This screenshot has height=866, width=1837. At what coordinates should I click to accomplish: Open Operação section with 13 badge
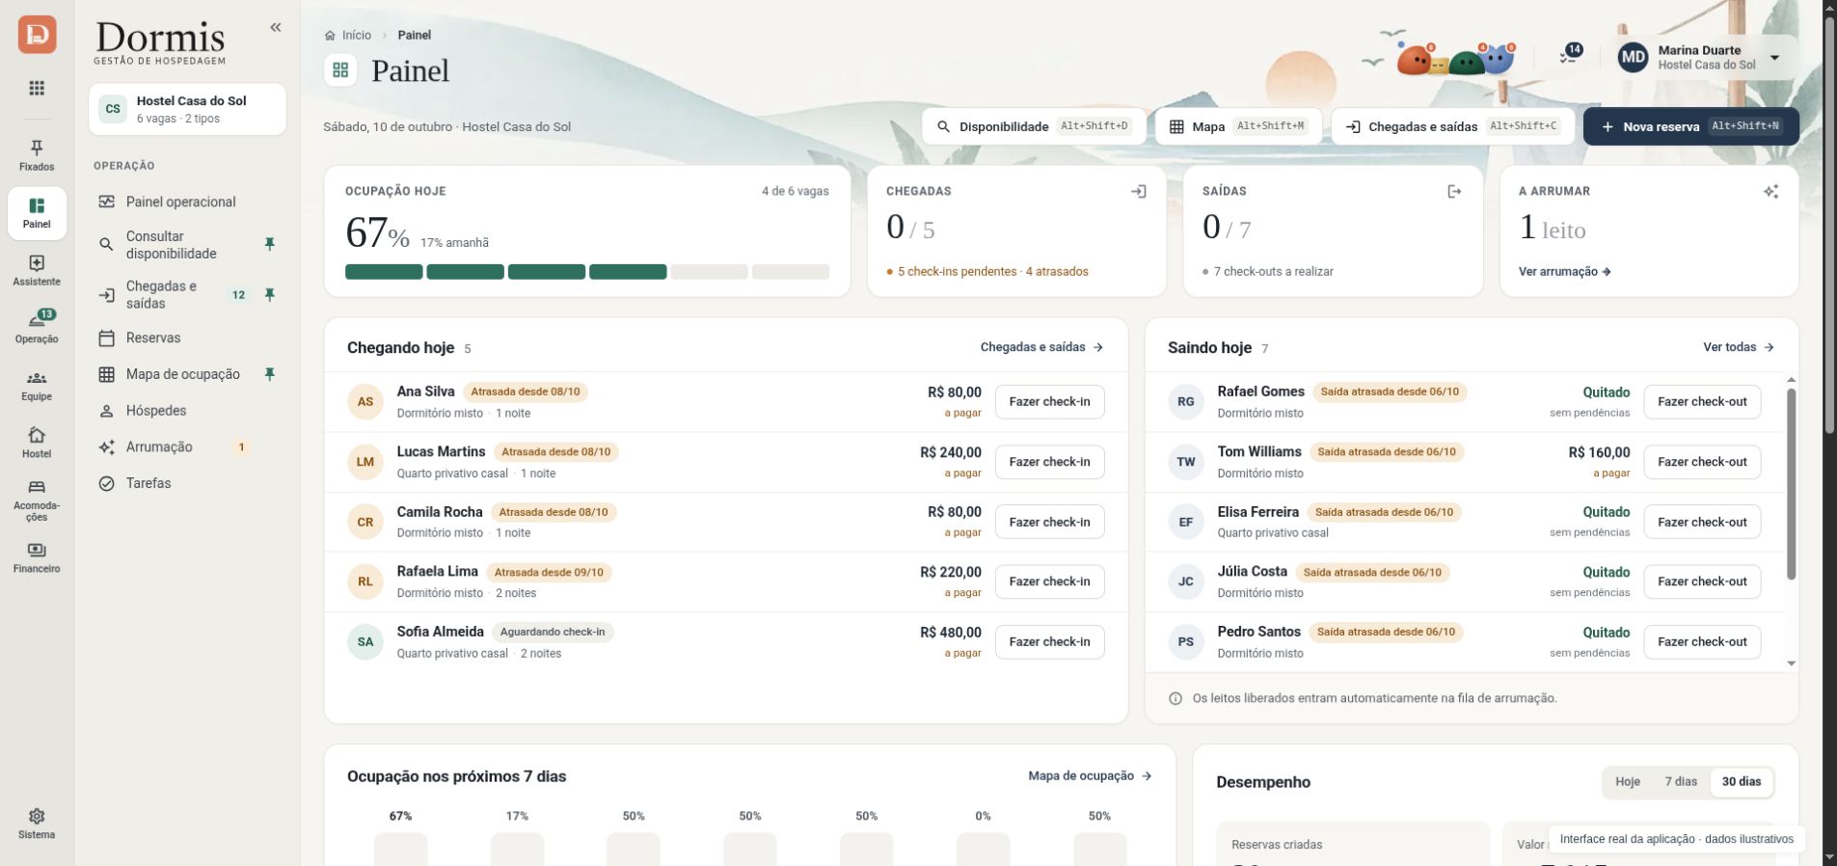click(37, 327)
